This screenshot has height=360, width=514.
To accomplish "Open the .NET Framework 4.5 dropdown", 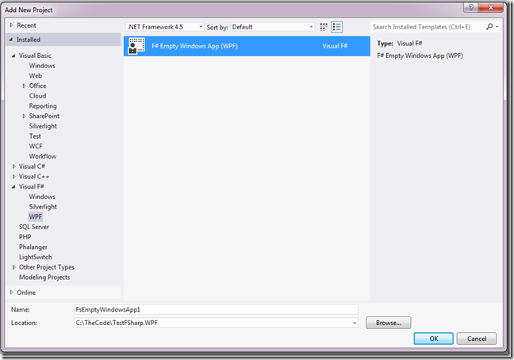I will (165, 27).
